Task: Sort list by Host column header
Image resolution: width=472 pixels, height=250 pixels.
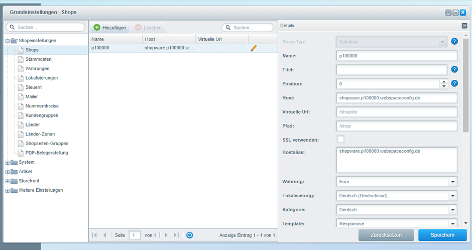Action: pyautogui.click(x=169, y=39)
